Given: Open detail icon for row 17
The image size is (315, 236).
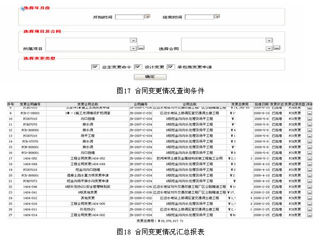Looking at the screenshot, I should pos(310,159).
